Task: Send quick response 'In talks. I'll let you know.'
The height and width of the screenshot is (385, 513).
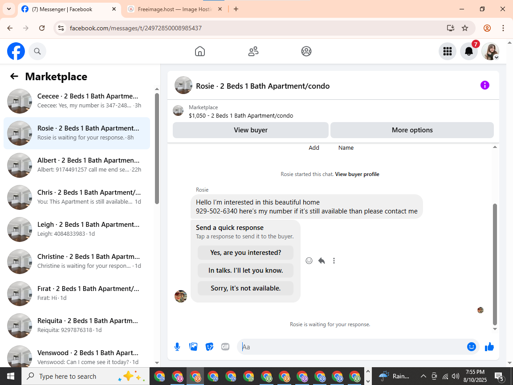Action: pyautogui.click(x=245, y=270)
